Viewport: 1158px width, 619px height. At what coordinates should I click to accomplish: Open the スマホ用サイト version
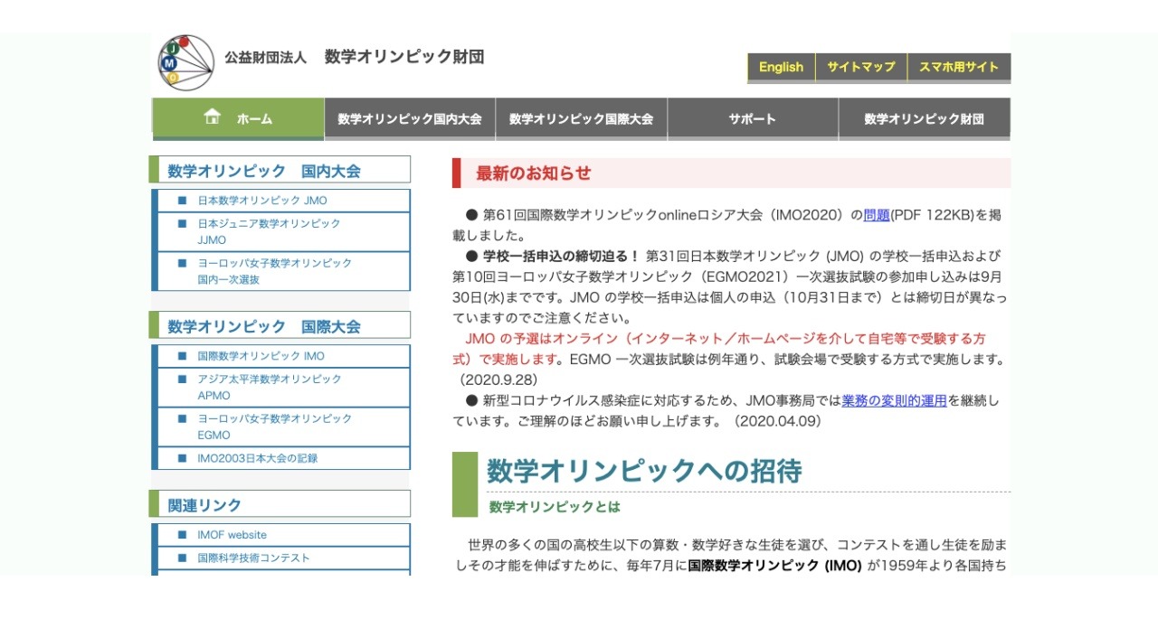(959, 67)
